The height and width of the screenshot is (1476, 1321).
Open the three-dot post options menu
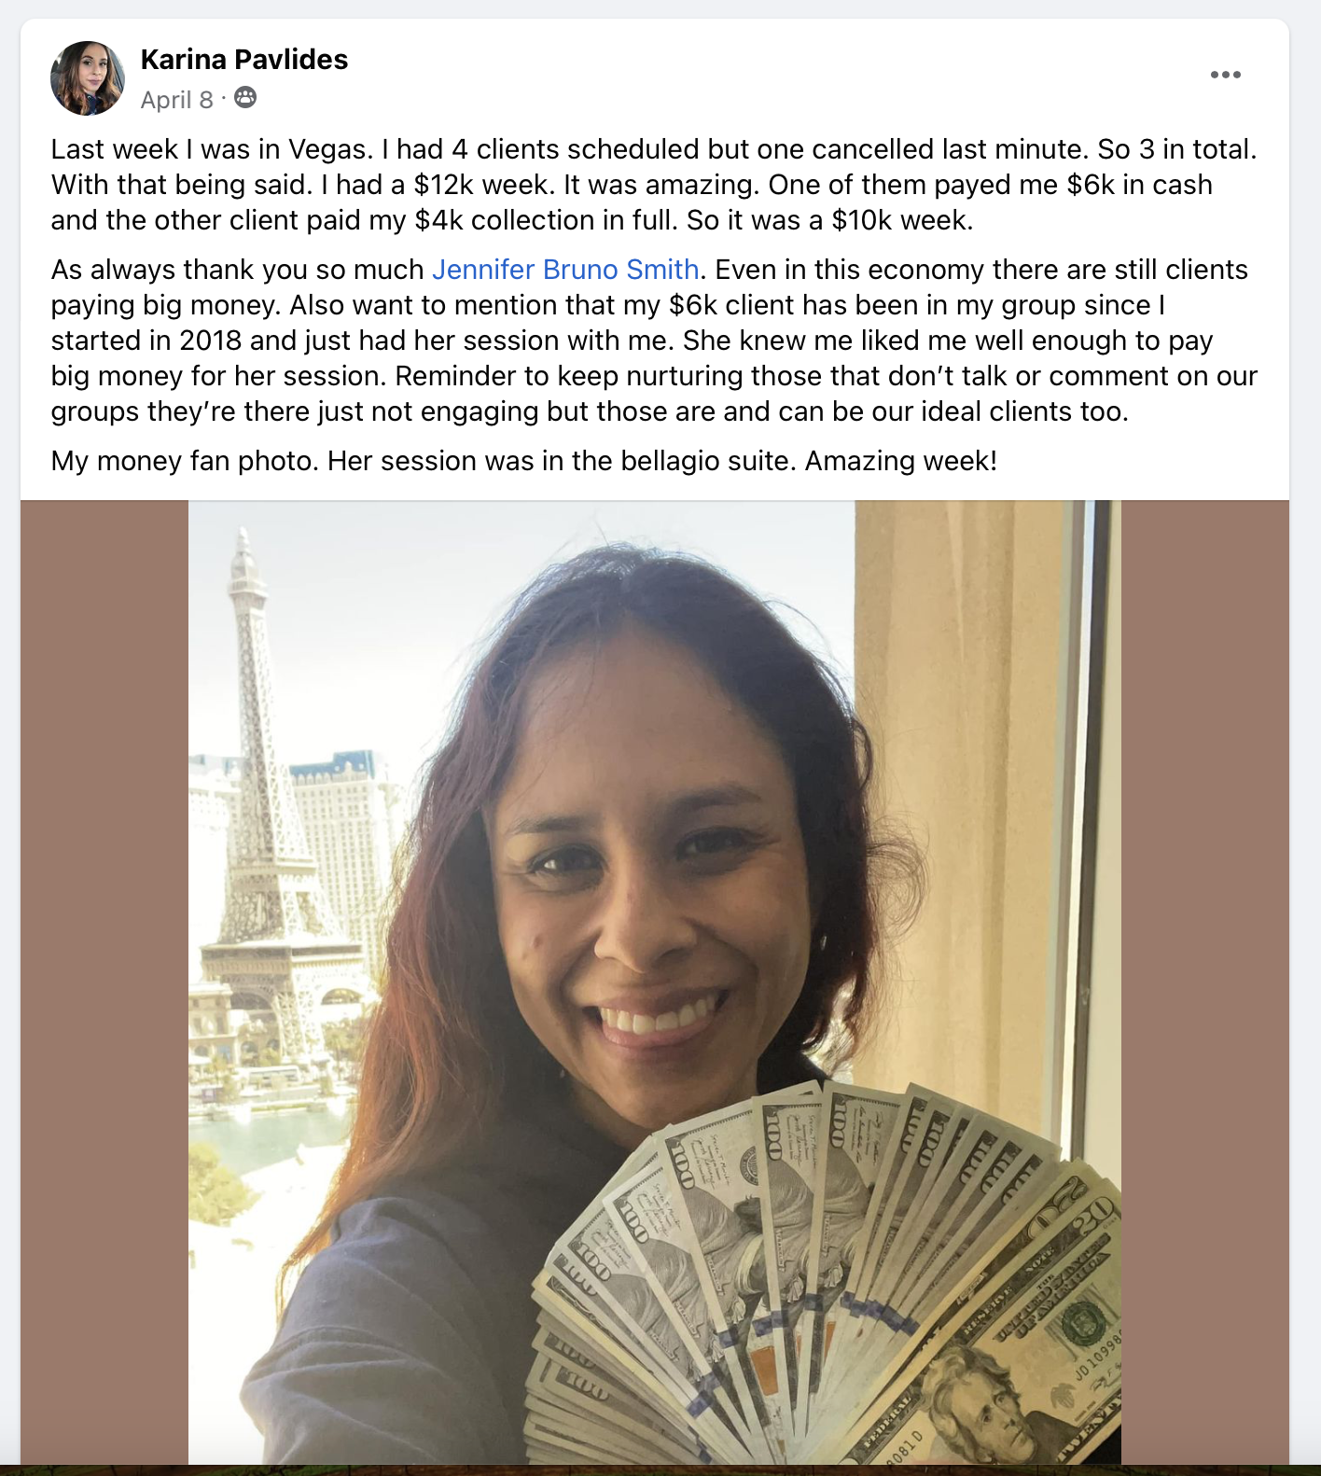(1225, 75)
